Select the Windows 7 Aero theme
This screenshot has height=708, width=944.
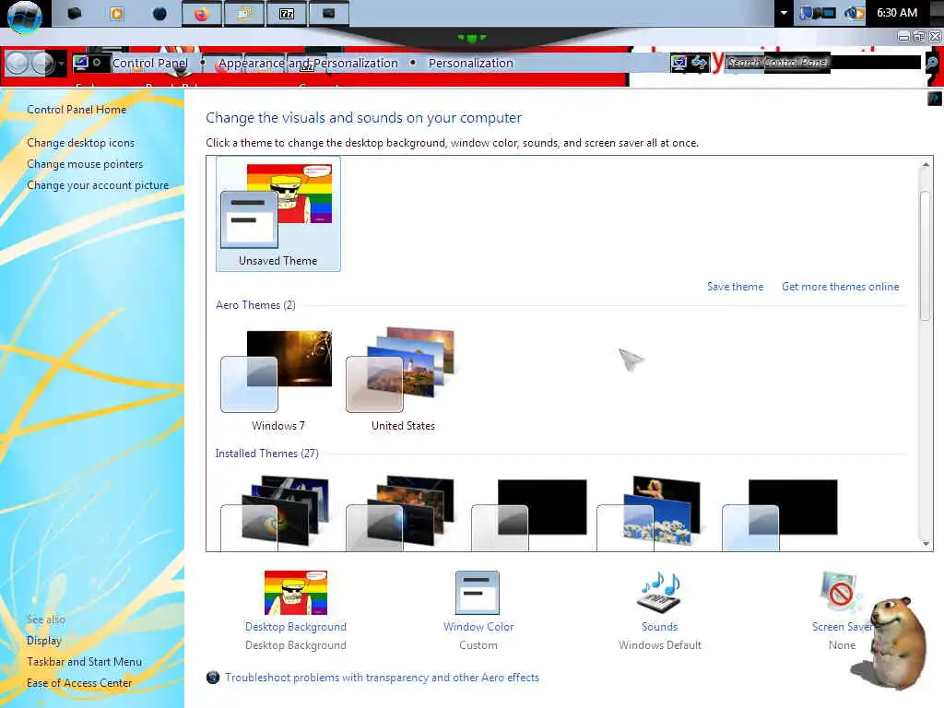coord(277,379)
